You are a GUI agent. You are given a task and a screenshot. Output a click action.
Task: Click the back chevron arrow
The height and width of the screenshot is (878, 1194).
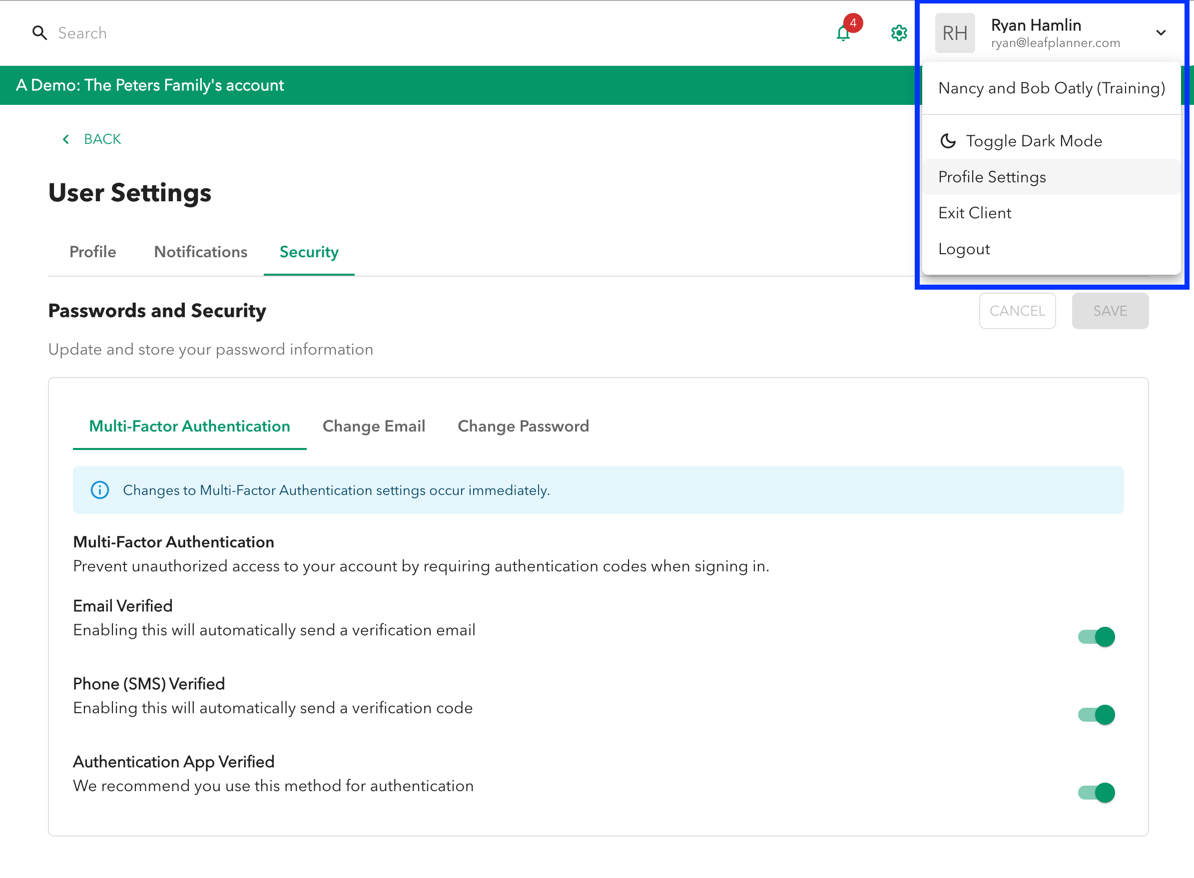click(x=66, y=139)
